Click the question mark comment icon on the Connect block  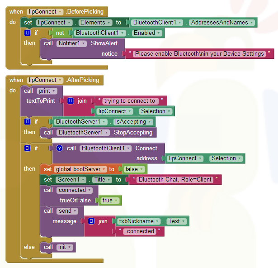[59, 148]
